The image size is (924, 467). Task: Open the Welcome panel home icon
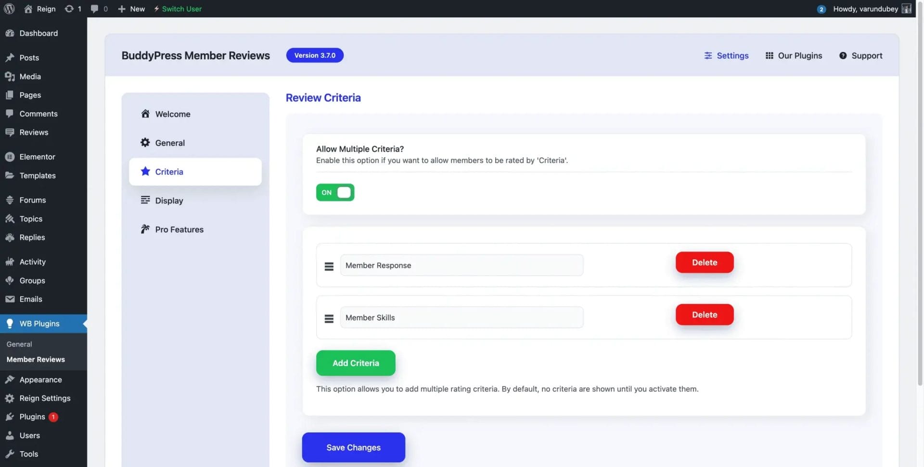coord(145,114)
